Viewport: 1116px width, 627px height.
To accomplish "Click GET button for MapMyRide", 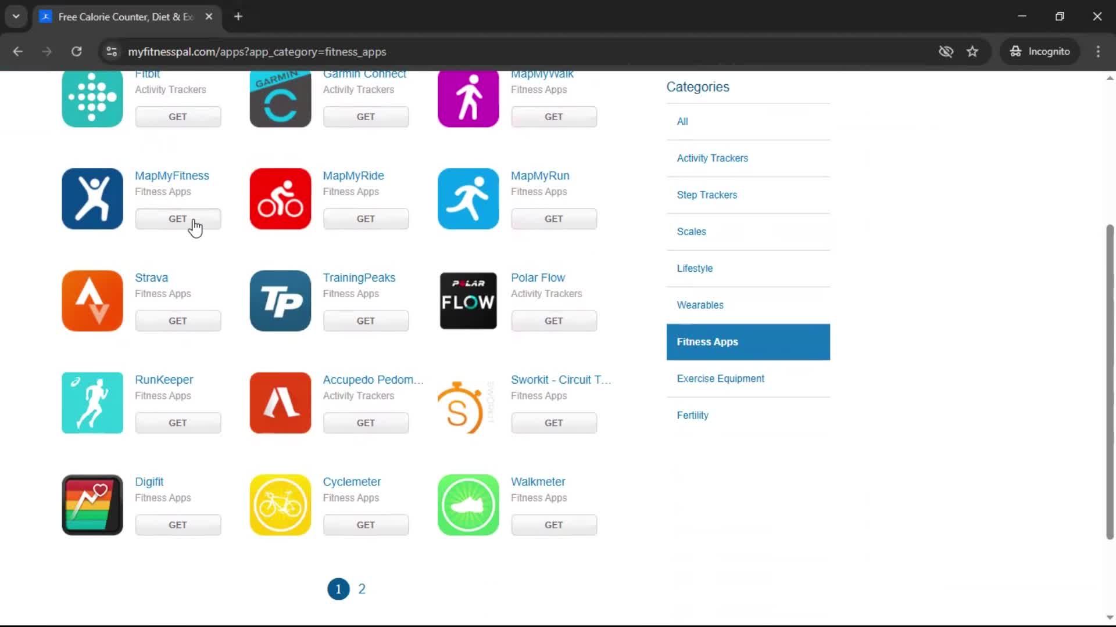I will (x=366, y=219).
